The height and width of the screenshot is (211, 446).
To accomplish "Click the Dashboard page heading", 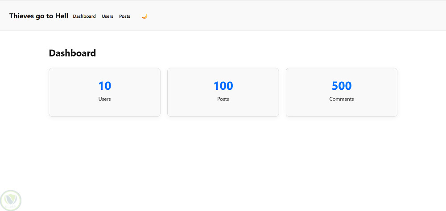I will pyautogui.click(x=72, y=53).
